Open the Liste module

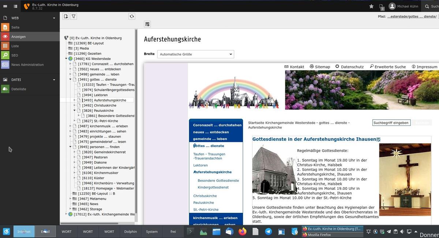point(15,46)
